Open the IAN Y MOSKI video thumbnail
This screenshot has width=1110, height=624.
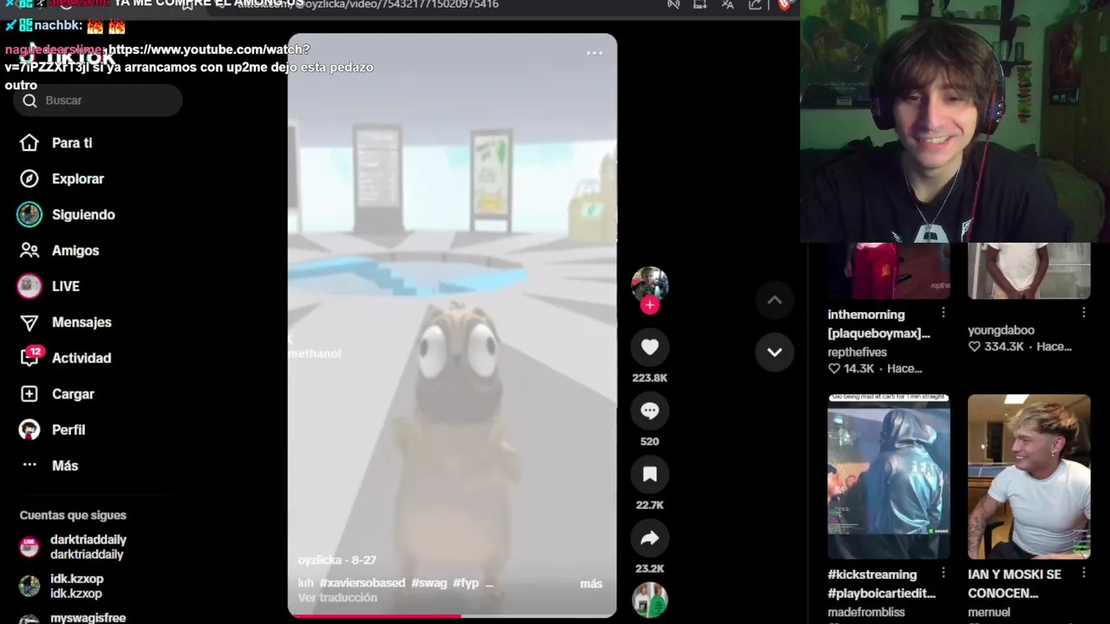pyautogui.click(x=1029, y=477)
